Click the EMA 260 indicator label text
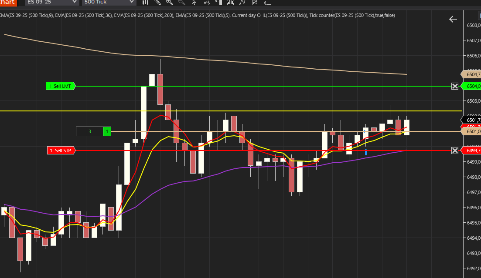Viewport: 481px width, 278px height. (x=144, y=15)
